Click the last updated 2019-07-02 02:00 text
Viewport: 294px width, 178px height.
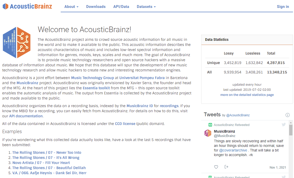click(x=247, y=90)
